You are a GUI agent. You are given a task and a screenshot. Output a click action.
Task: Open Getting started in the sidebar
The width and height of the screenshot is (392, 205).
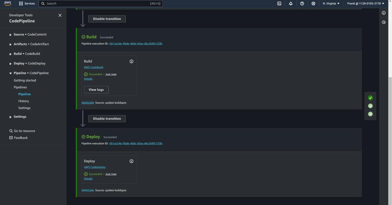tap(25, 80)
